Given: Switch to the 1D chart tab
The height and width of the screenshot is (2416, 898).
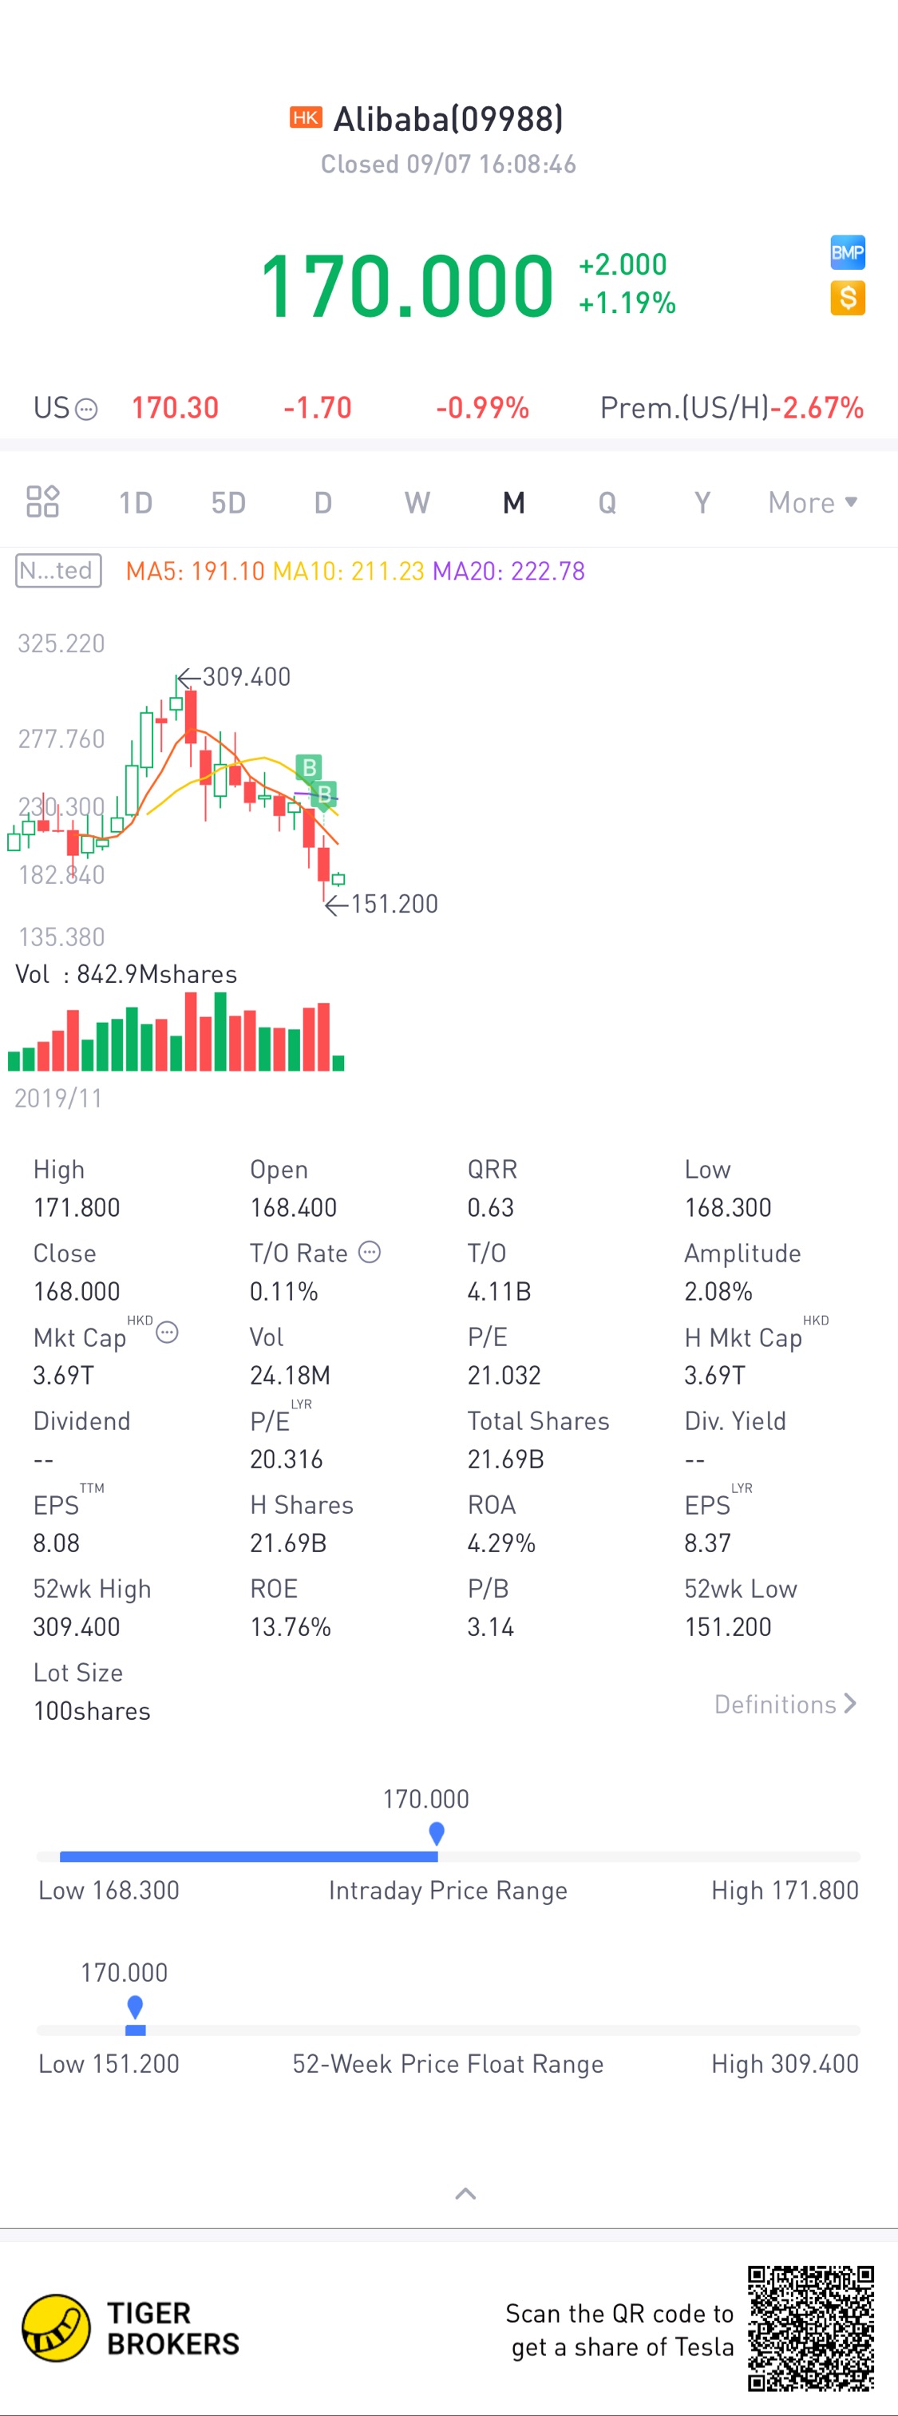Looking at the screenshot, I should 136,503.
